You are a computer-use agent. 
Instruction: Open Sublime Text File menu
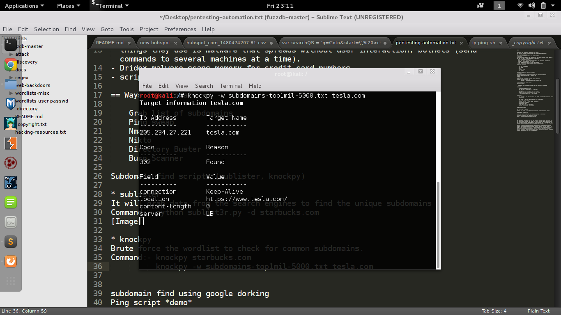point(7,29)
